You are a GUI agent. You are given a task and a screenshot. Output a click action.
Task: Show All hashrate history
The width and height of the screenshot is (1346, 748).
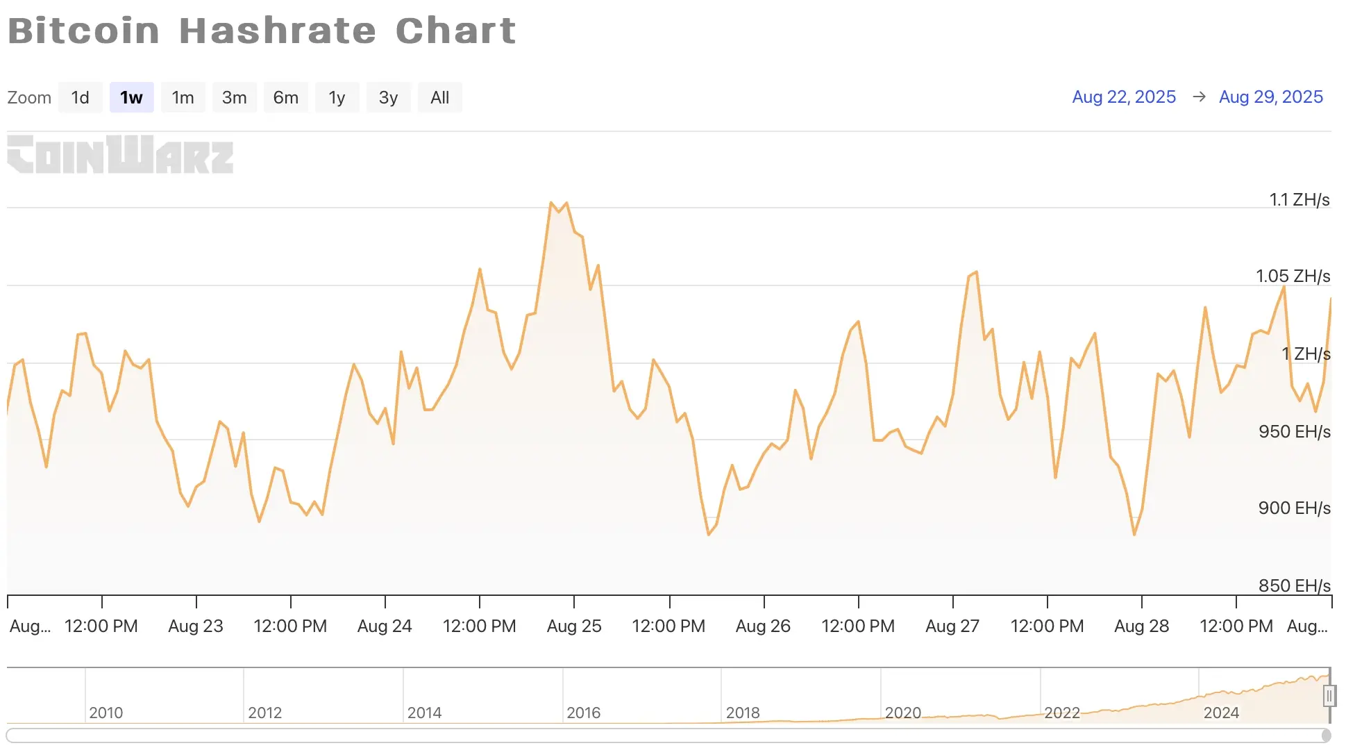tap(439, 97)
